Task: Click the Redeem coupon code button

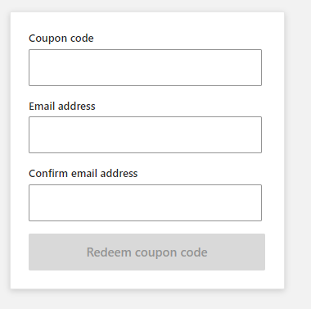Action: click(146, 252)
